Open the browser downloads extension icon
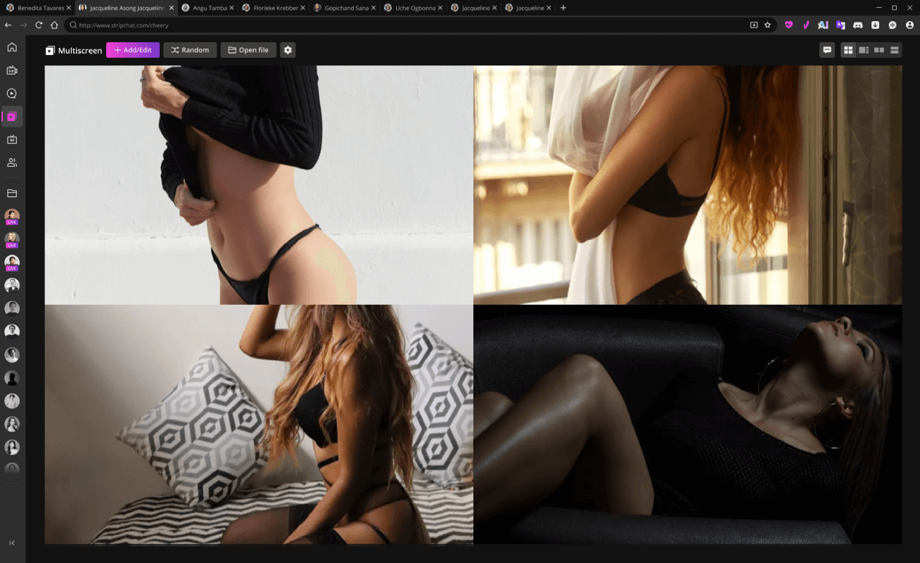This screenshot has height=563, width=920. click(875, 25)
